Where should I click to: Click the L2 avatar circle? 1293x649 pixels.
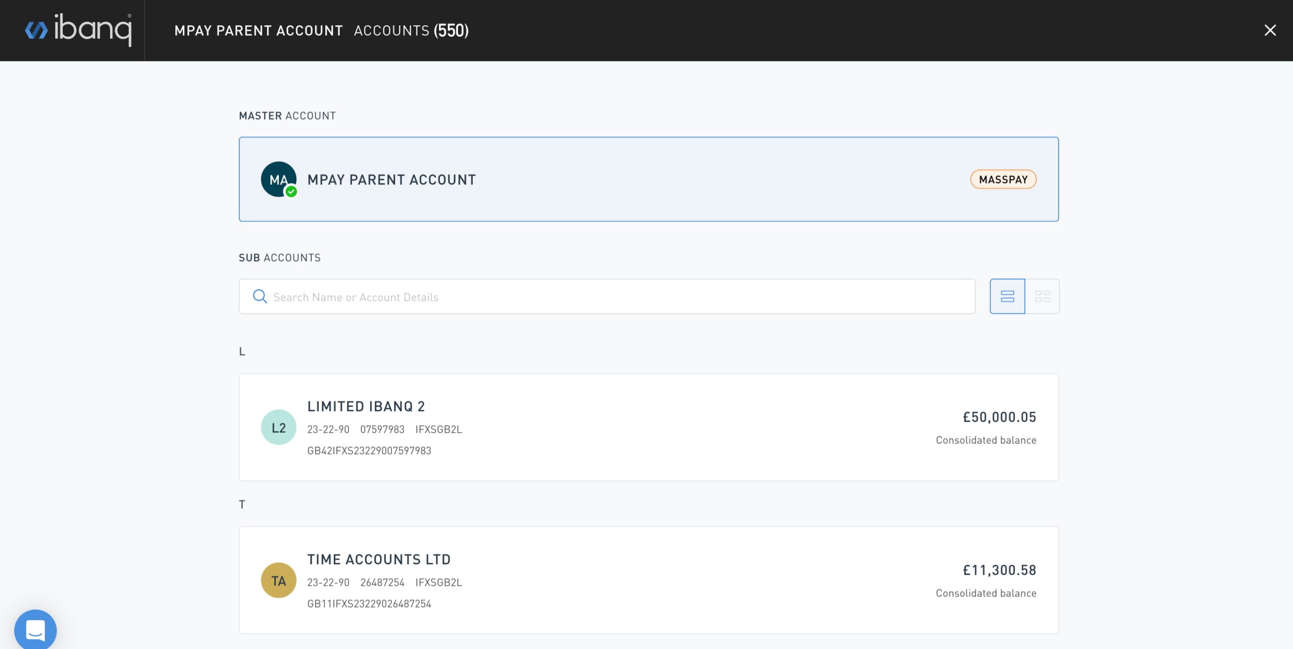tap(278, 427)
